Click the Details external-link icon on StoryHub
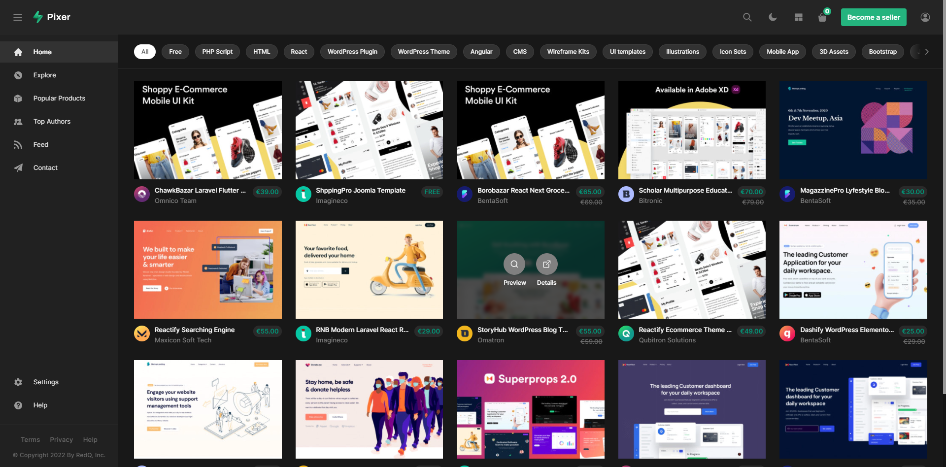 (x=547, y=264)
